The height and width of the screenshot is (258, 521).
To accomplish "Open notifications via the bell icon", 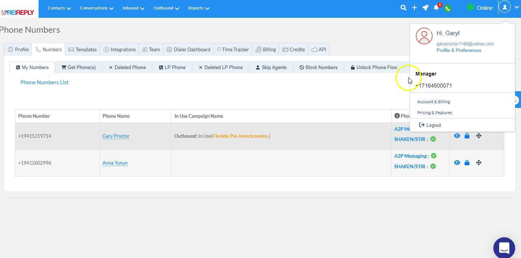I will pyautogui.click(x=436, y=8).
